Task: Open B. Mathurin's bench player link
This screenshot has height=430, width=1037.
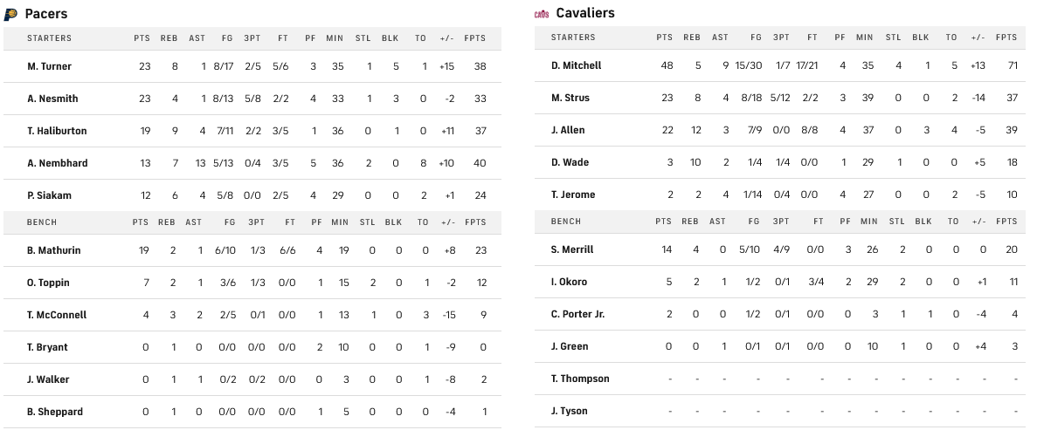Action: pyautogui.click(x=54, y=250)
